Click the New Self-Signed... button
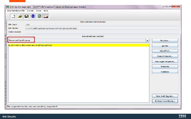Viewport: 191px width, 119px height. 165,96
